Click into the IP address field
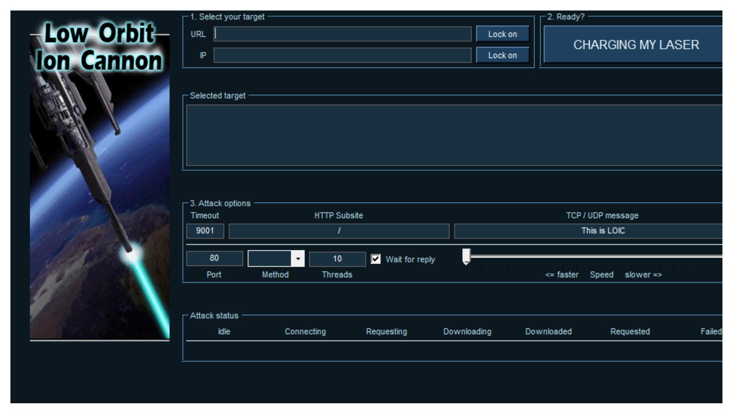 pos(342,55)
